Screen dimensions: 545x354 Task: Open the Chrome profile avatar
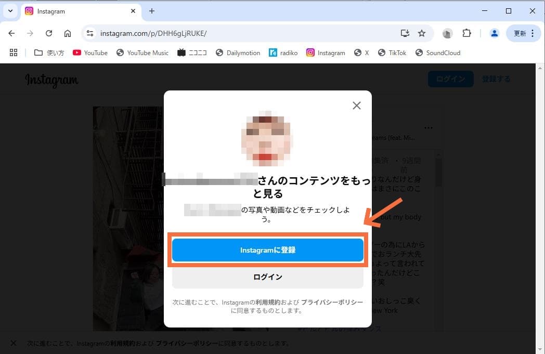tap(494, 33)
